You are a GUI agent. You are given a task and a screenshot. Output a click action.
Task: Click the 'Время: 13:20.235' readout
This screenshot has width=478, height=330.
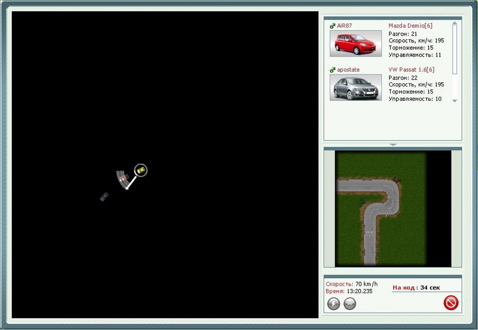[349, 291]
